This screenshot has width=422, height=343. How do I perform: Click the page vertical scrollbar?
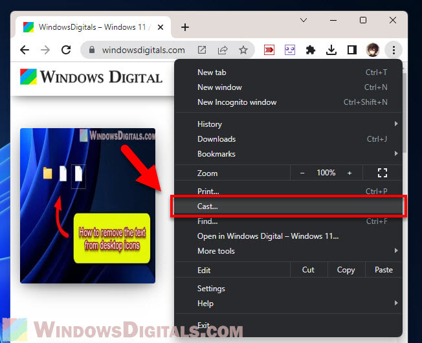(x=405, y=113)
